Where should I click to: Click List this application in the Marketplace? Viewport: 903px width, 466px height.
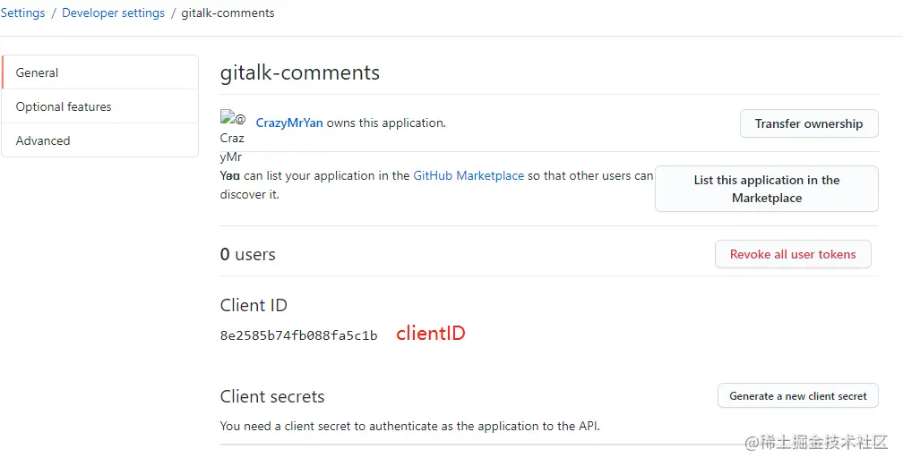click(766, 189)
